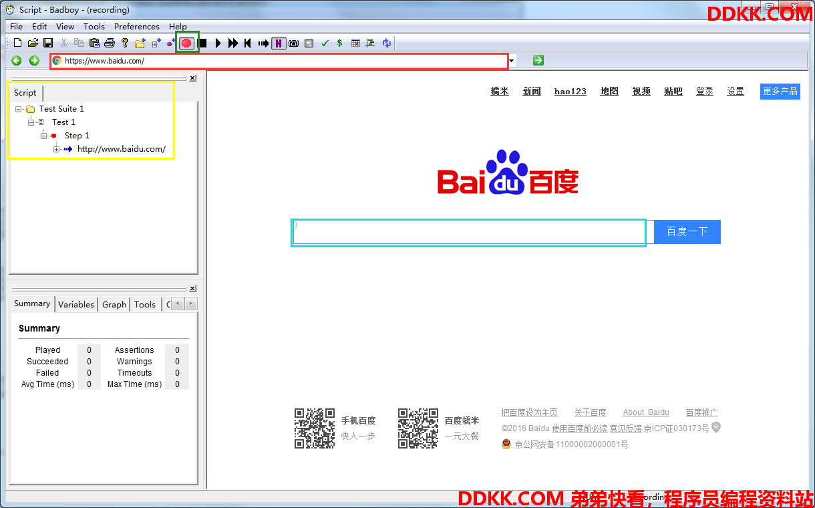Open the address bar history dropdown
Viewport: 815px width, 508px height.
point(512,61)
